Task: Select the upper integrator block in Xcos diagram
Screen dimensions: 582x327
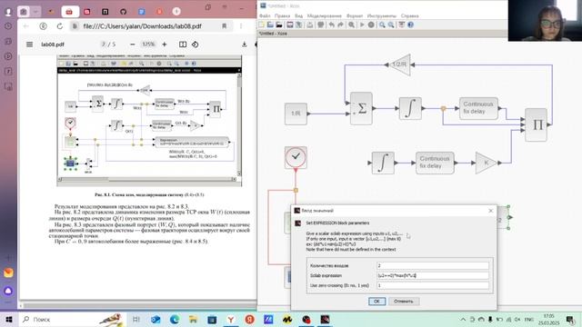Action: [x=410, y=108]
